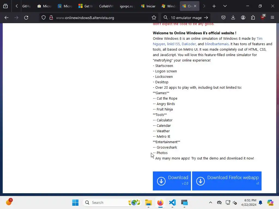
Task: Open the Windows Start menu
Action: point(75,202)
